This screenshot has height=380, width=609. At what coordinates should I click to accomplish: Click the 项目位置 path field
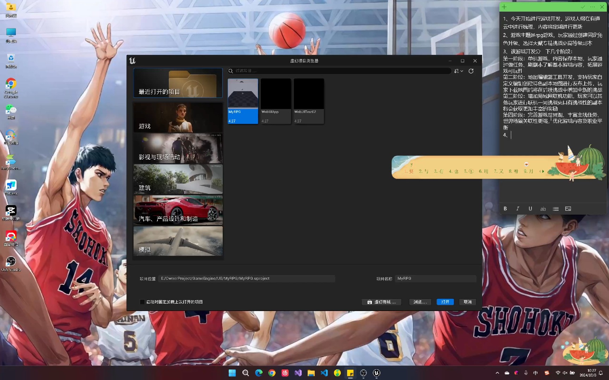click(x=246, y=279)
